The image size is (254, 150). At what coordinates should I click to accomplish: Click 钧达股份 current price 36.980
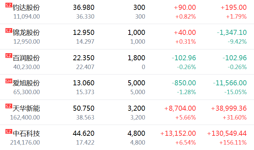pos(84,7)
